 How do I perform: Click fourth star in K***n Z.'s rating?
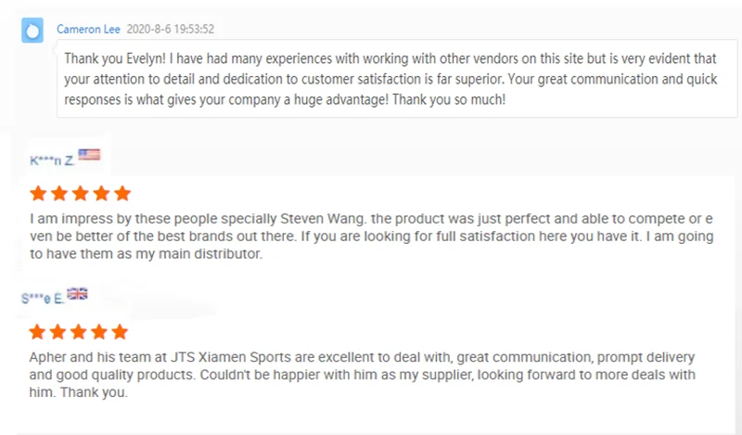[101, 194]
